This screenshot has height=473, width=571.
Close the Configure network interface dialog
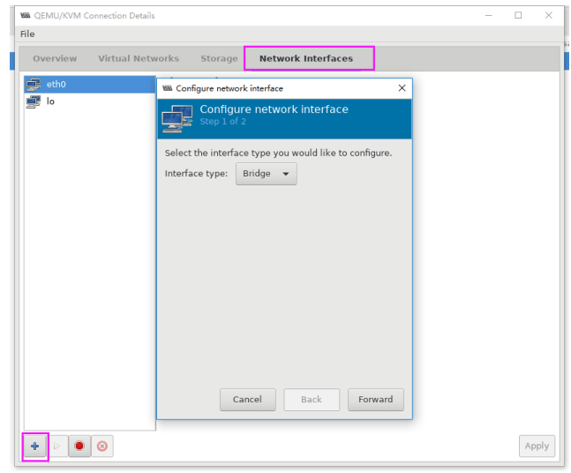pyautogui.click(x=402, y=88)
